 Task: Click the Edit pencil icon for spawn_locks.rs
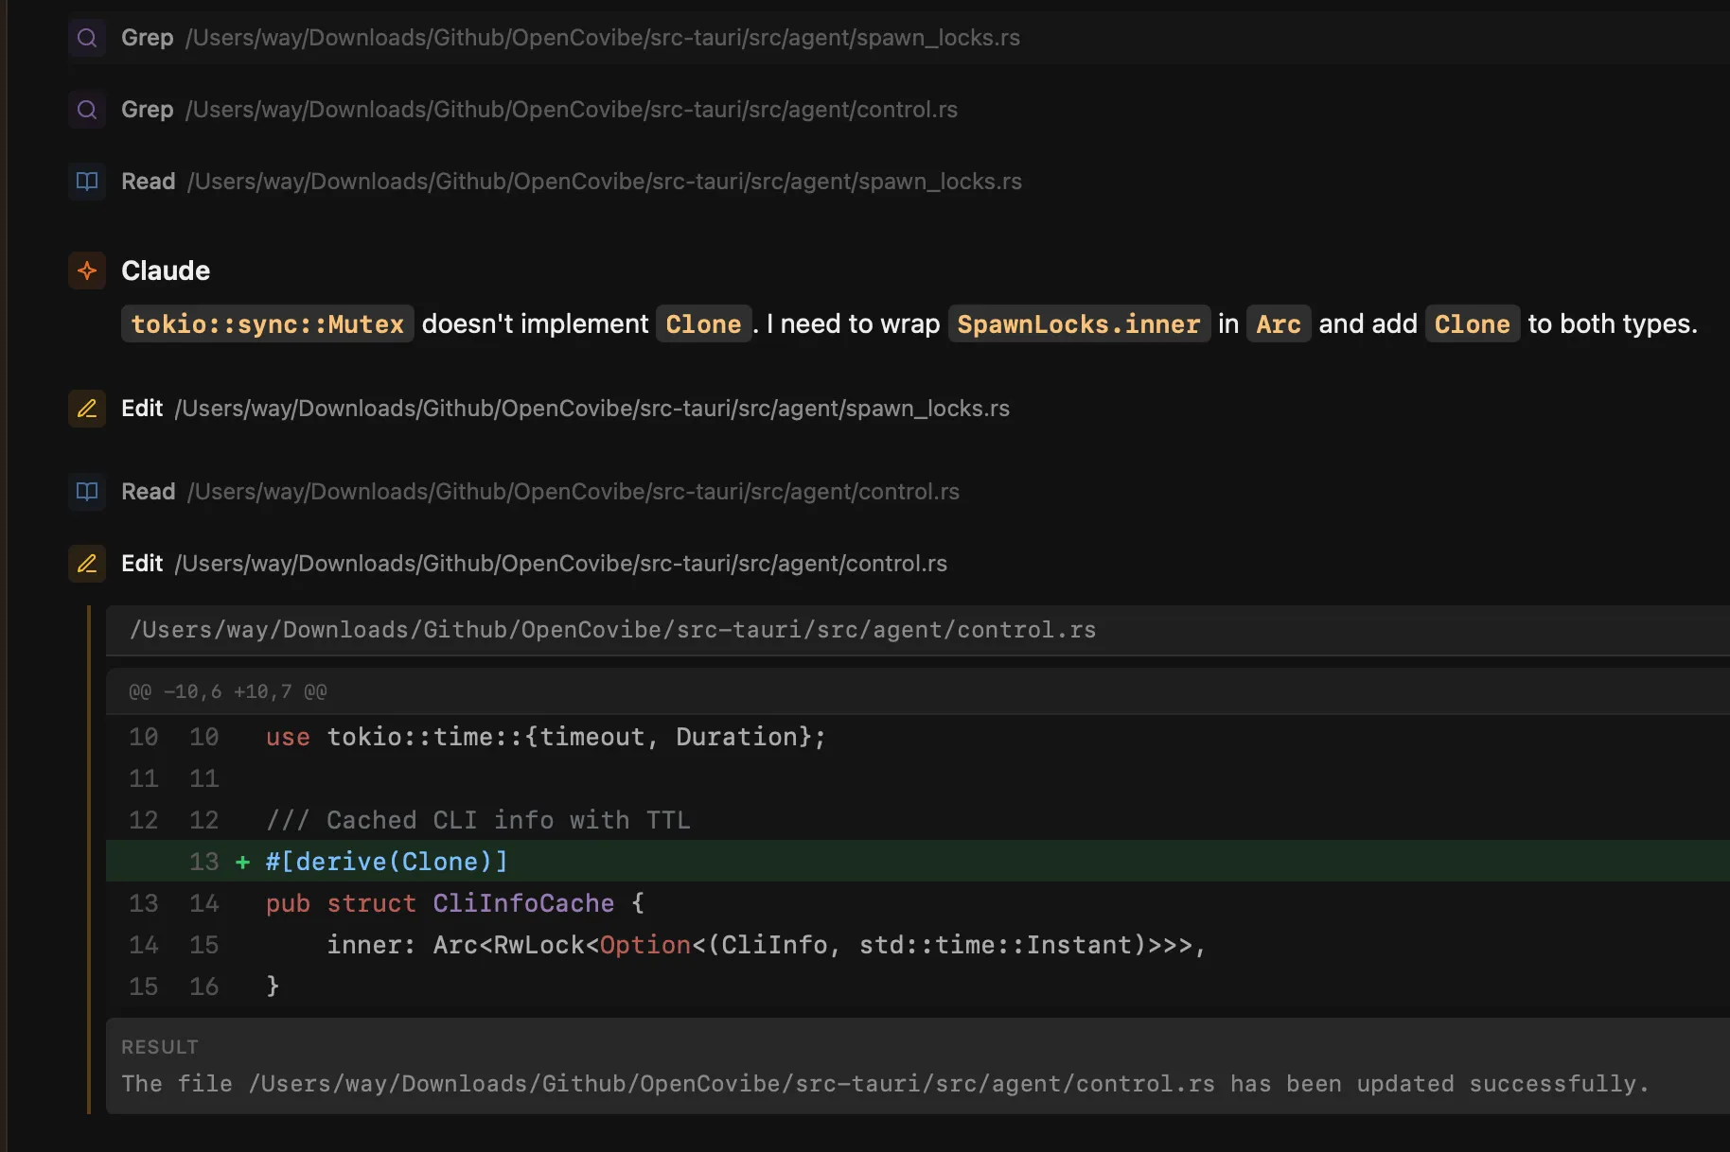click(x=87, y=409)
